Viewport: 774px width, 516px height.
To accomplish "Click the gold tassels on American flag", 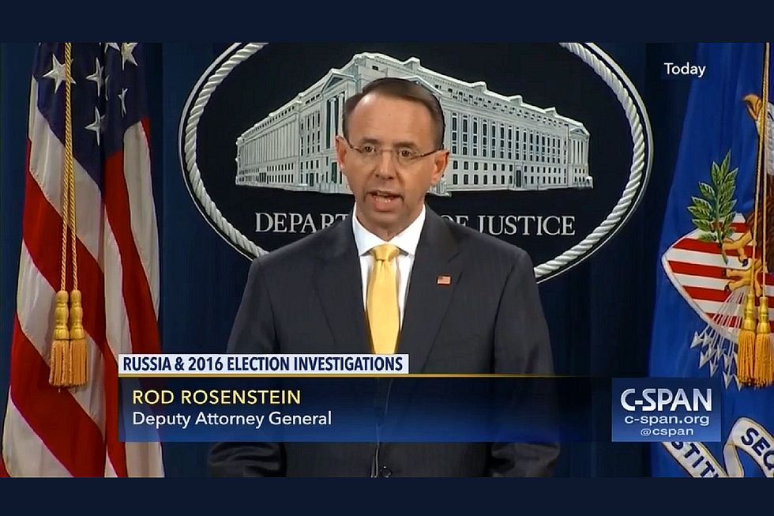I will [69, 337].
